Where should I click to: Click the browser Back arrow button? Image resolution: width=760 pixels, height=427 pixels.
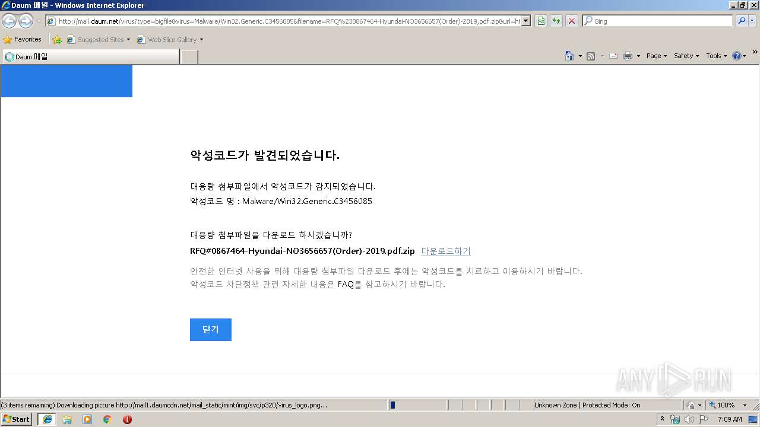[9, 21]
